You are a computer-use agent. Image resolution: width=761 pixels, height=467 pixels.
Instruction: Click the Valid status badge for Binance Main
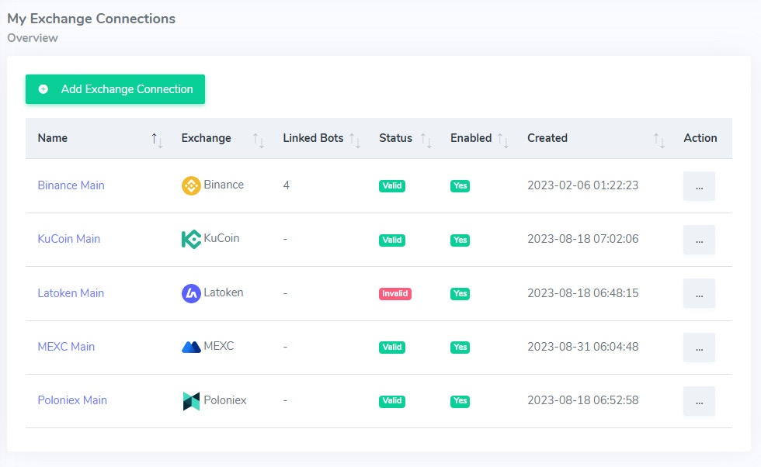coord(392,185)
